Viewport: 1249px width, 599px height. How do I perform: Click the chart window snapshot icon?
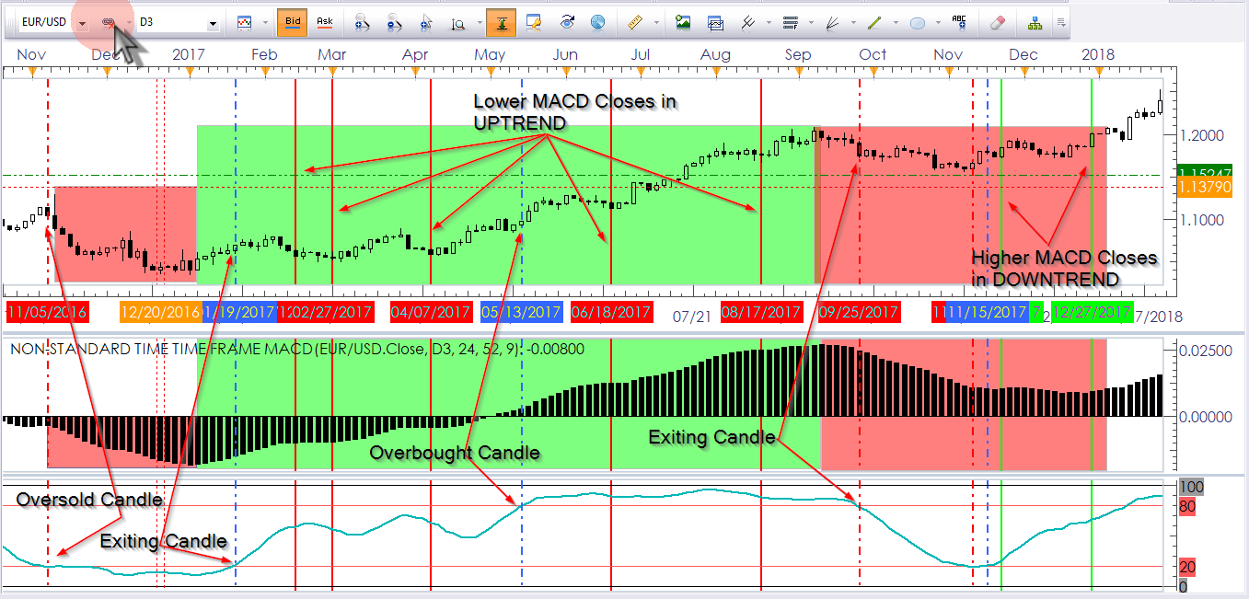coord(715,22)
